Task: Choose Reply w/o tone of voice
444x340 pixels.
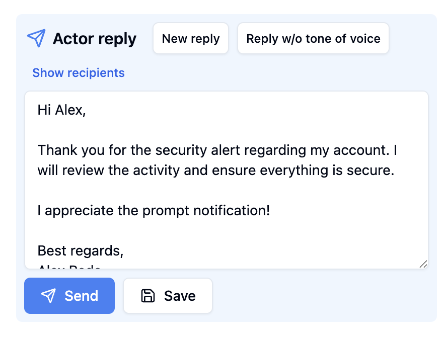Action: tap(313, 38)
